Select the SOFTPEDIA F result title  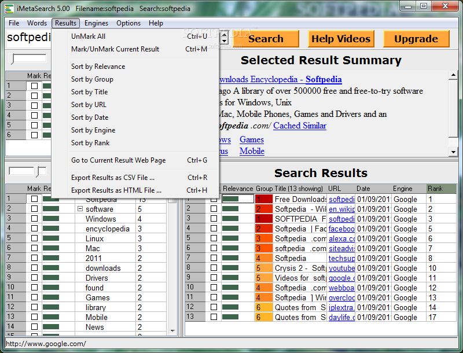pos(300,219)
